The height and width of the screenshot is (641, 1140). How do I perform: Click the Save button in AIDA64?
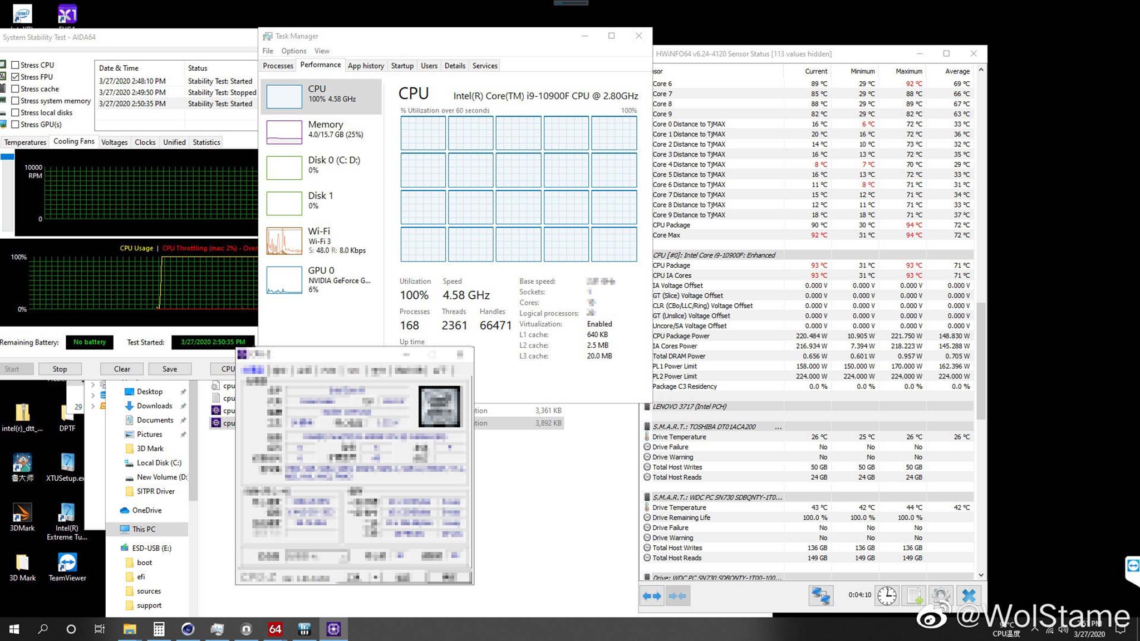pos(169,369)
